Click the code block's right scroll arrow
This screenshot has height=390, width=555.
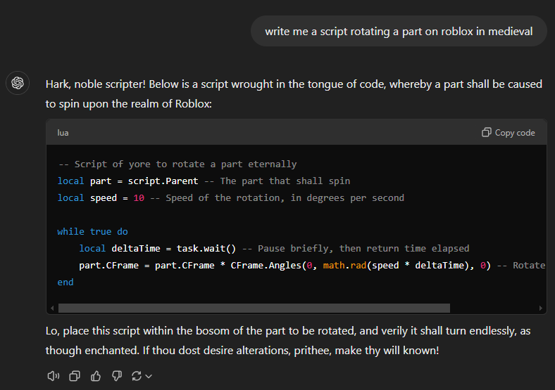click(540, 308)
